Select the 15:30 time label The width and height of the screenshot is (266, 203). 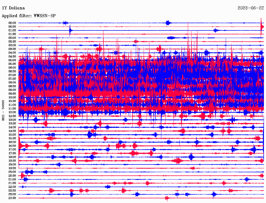point(12,138)
